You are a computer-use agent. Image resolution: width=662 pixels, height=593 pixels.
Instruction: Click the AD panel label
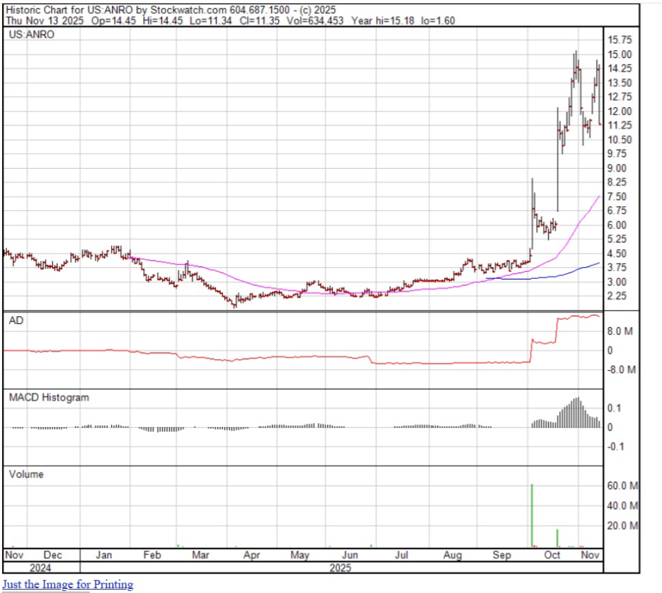point(15,321)
